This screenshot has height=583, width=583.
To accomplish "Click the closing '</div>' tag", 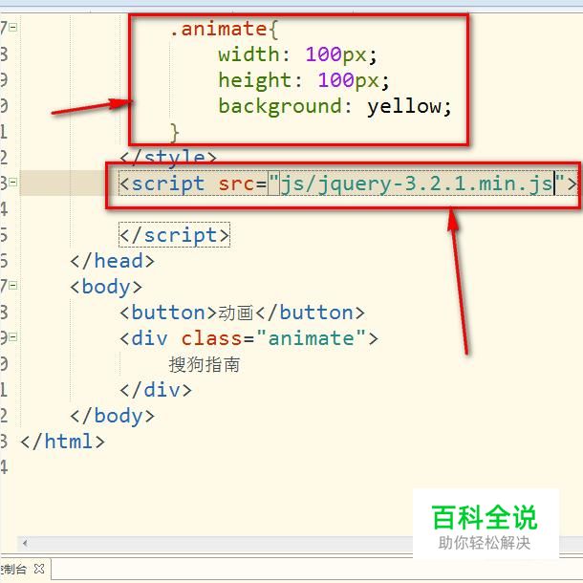I will [x=156, y=390].
